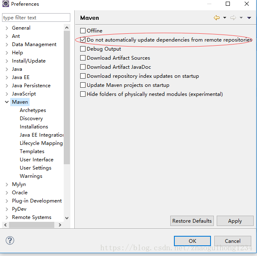The height and width of the screenshot is (256, 257).
Task: Click the tree scroll up arrow
Action: (x=67, y=28)
